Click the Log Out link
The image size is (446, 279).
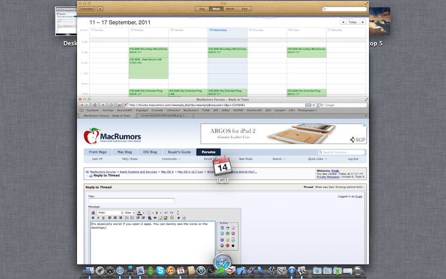pyautogui.click(x=353, y=159)
